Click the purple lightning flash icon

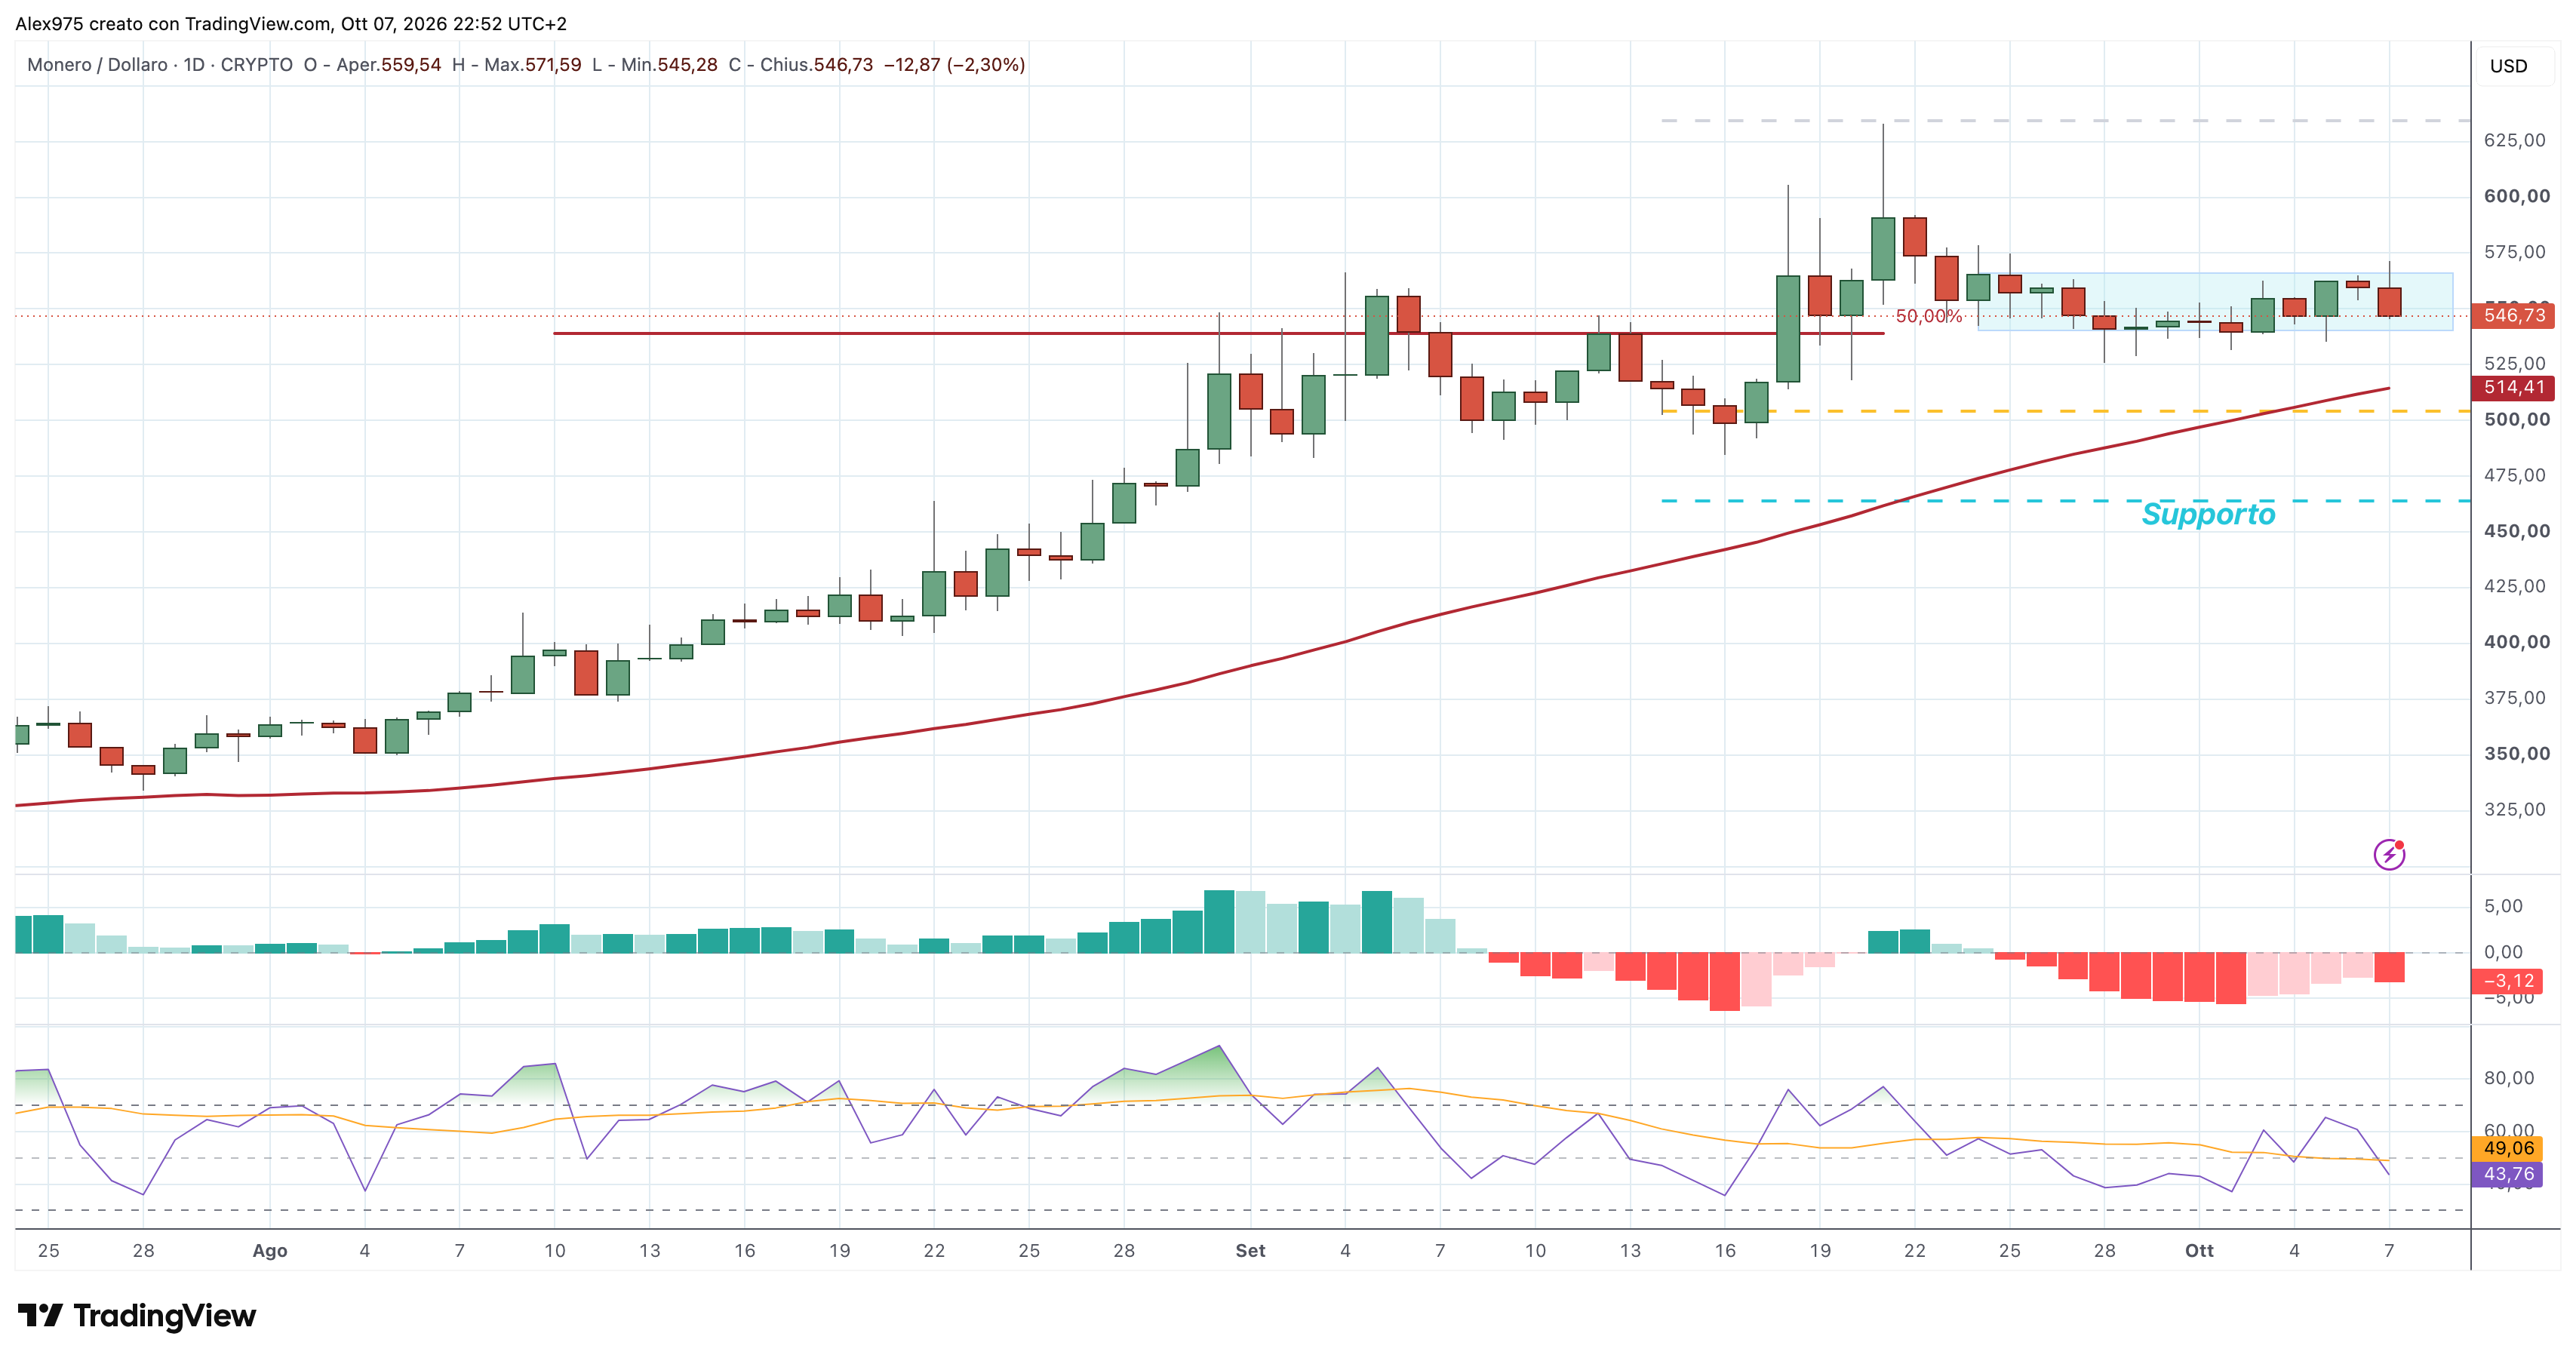2389,854
